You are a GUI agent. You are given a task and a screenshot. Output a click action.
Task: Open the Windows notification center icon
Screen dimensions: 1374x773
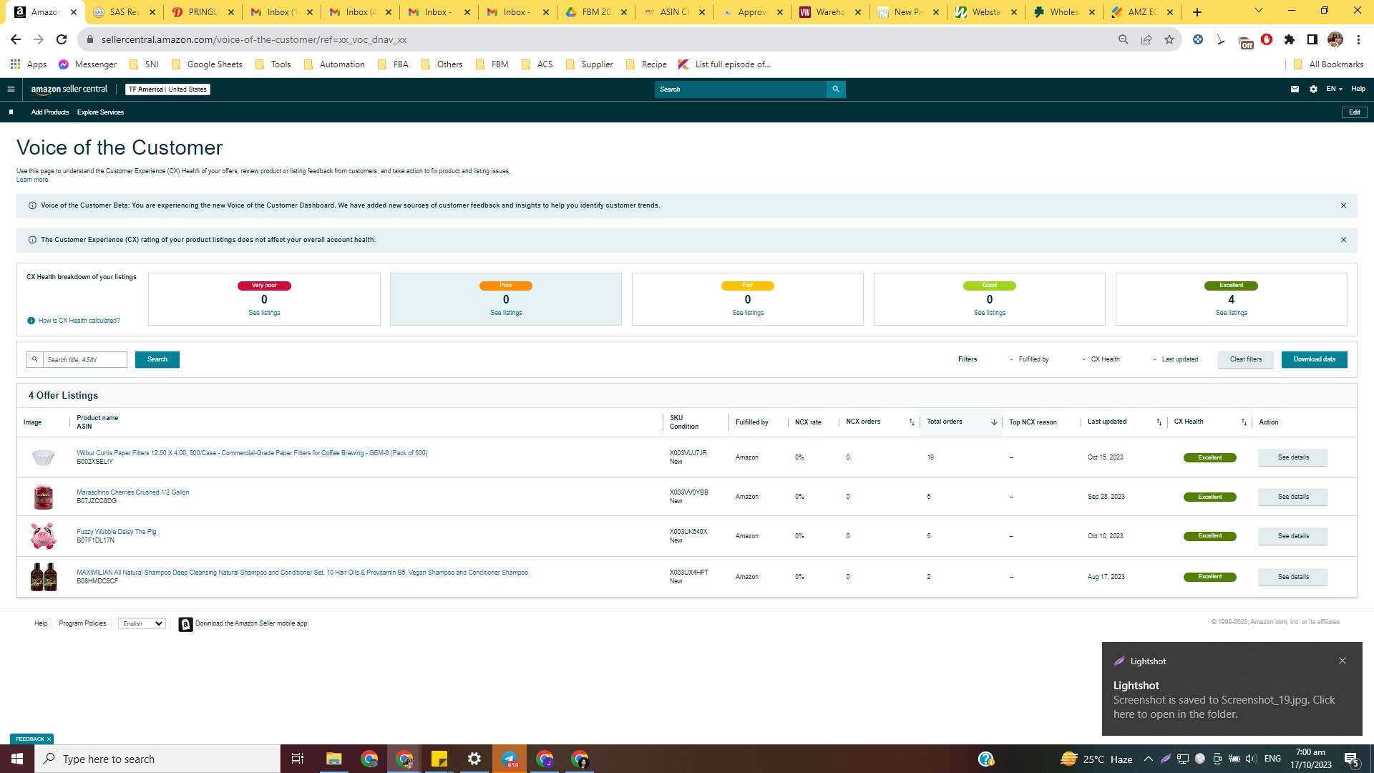point(1352,759)
